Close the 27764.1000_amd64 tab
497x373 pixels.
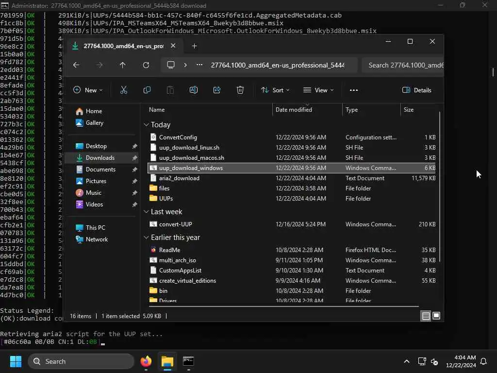tap(173, 46)
